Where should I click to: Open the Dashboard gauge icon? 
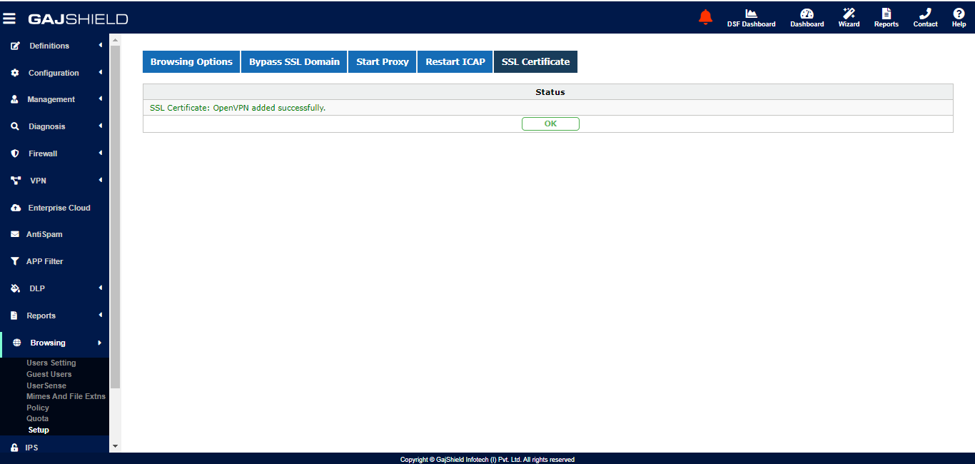pos(807,14)
